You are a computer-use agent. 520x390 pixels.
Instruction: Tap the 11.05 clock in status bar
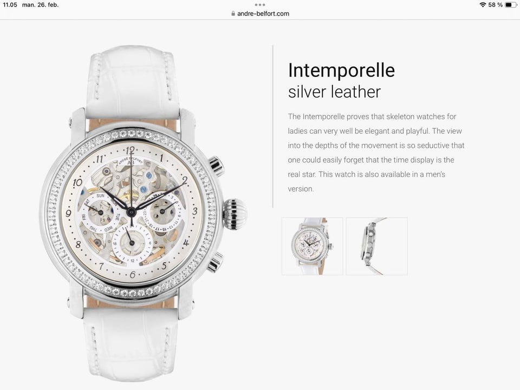click(10, 5)
